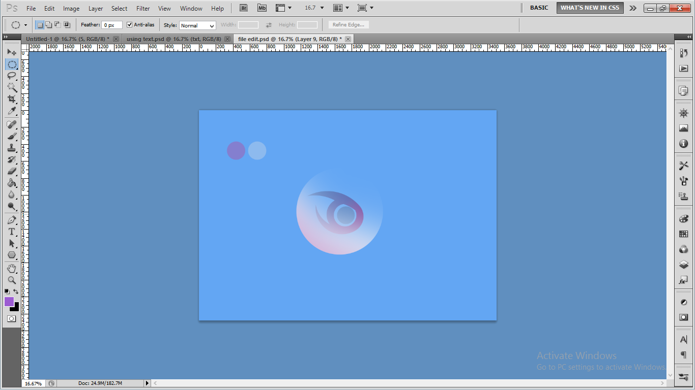
Task: Open the Filter menu
Action: (143, 9)
